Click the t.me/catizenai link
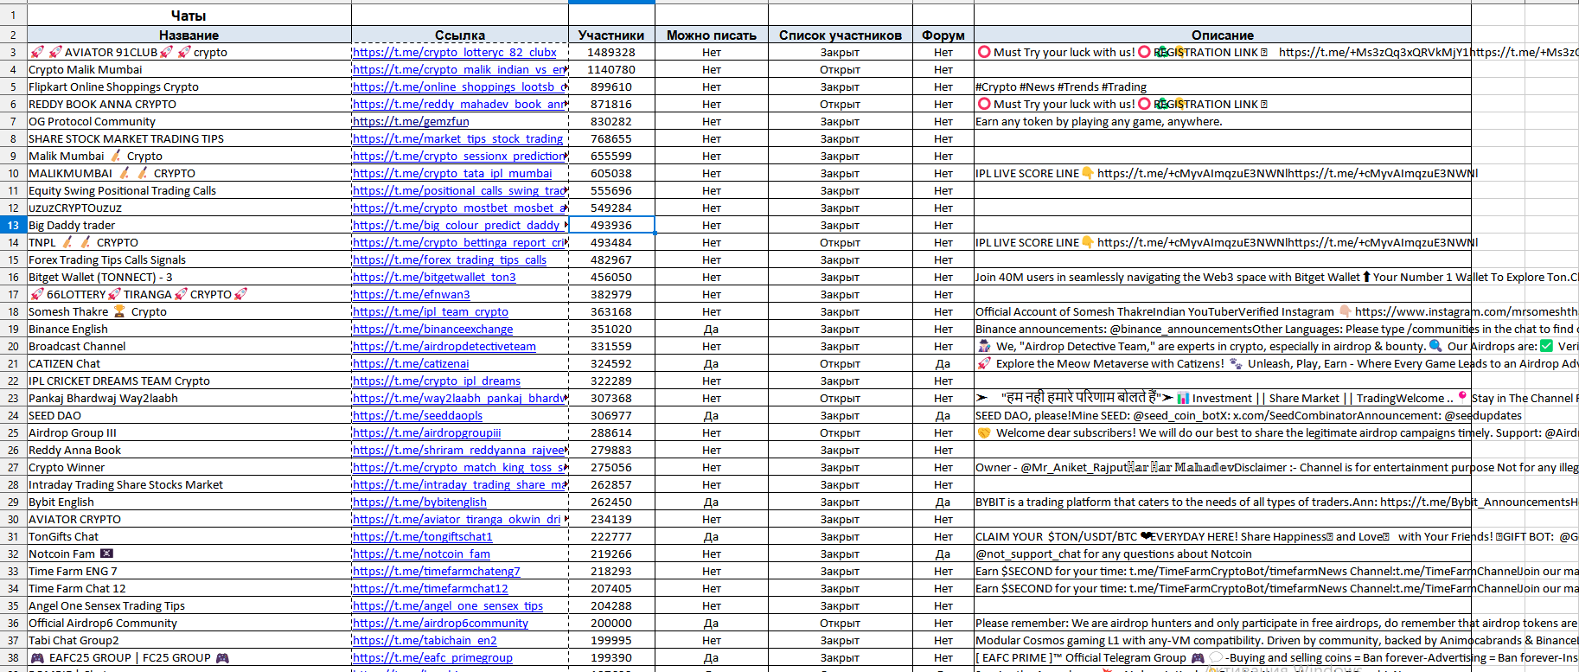1579x672 pixels. pos(411,364)
